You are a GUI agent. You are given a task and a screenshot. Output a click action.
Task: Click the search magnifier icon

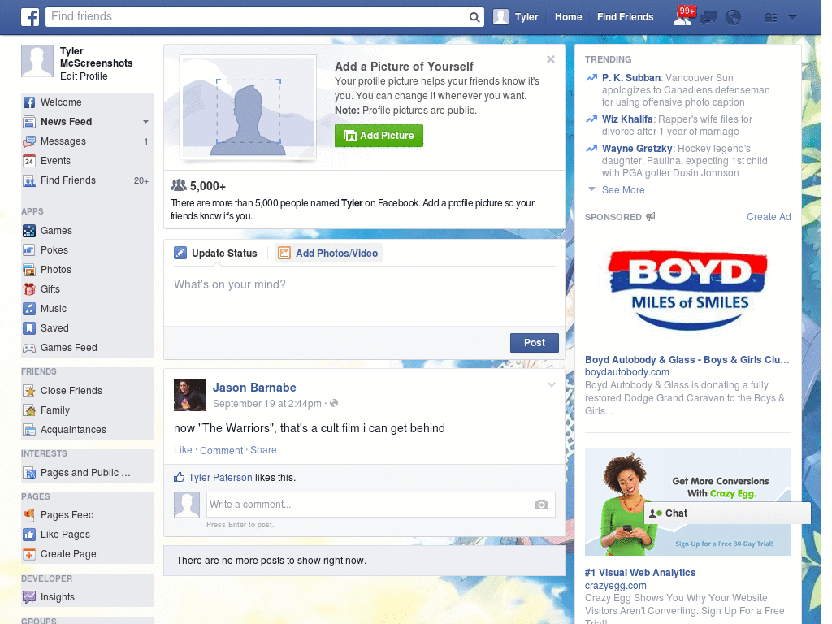pyautogui.click(x=474, y=17)
